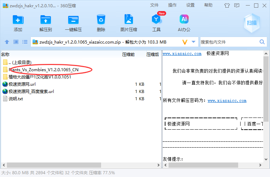Select the Plants_Vs_Zombies_V1.2.0.1065_CN folder
This screenshot has height=177, width=270.
[x=44, y=69]
